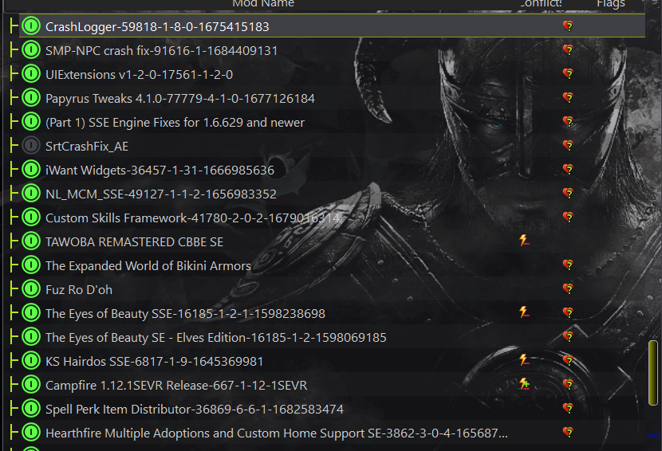Select (Part 1) SSE Engine Fixes name
662x451 pixels.
175,123
